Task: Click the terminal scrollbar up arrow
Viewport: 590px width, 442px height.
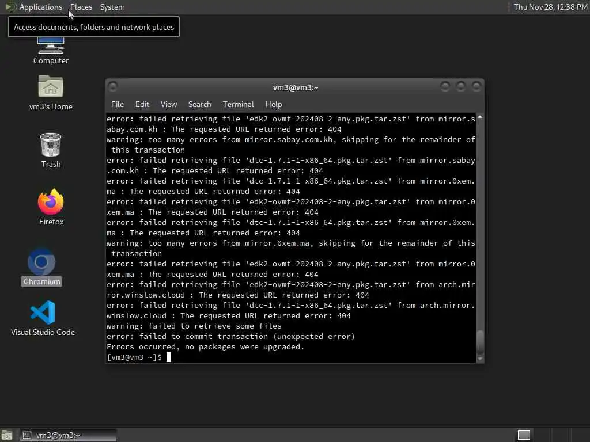Action: (x=480, y=117)
